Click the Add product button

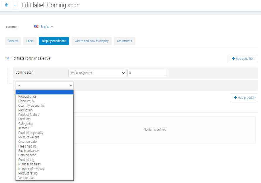tap(244, 98)
